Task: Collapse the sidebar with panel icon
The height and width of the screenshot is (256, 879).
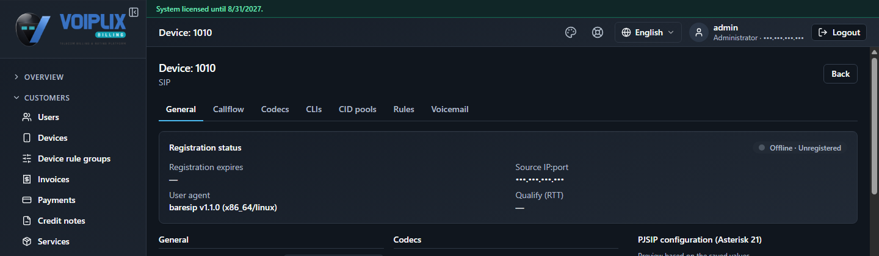Action: (134, 12)
